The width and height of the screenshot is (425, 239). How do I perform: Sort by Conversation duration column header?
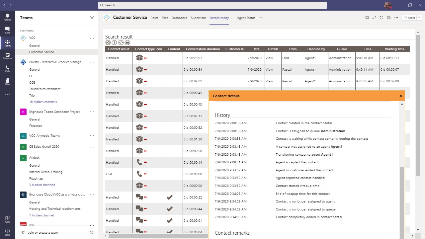coord(203,49)
